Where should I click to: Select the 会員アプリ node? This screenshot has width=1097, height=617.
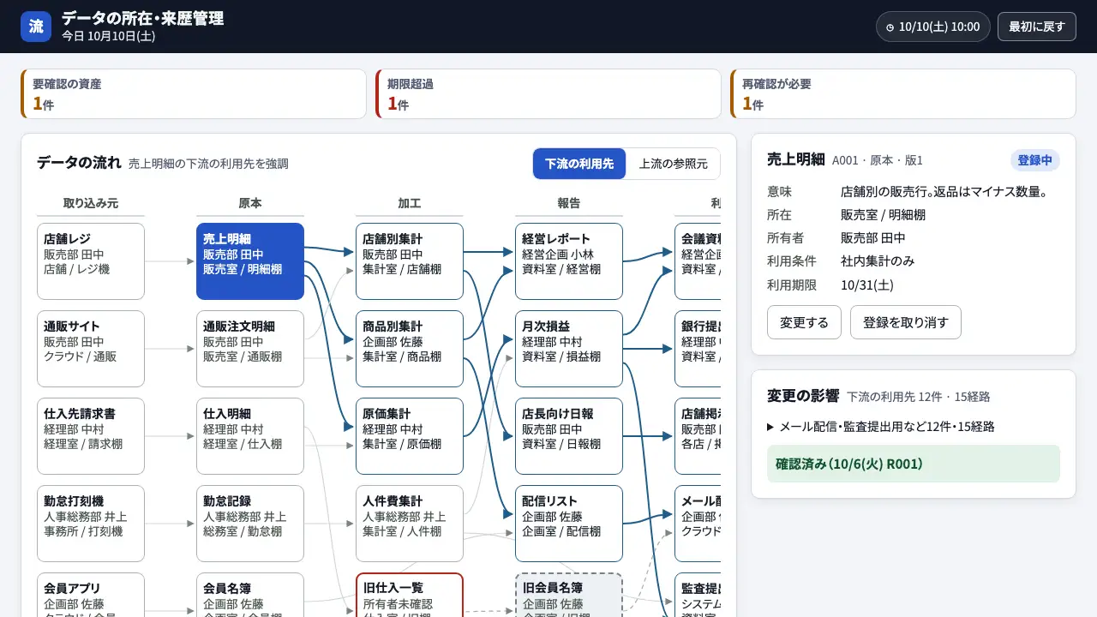point(91,595)
